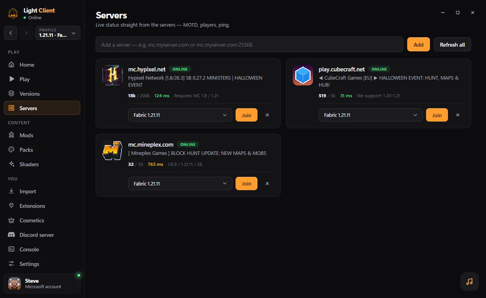Click the Hypixel server logo

click(x=112, y=75)
